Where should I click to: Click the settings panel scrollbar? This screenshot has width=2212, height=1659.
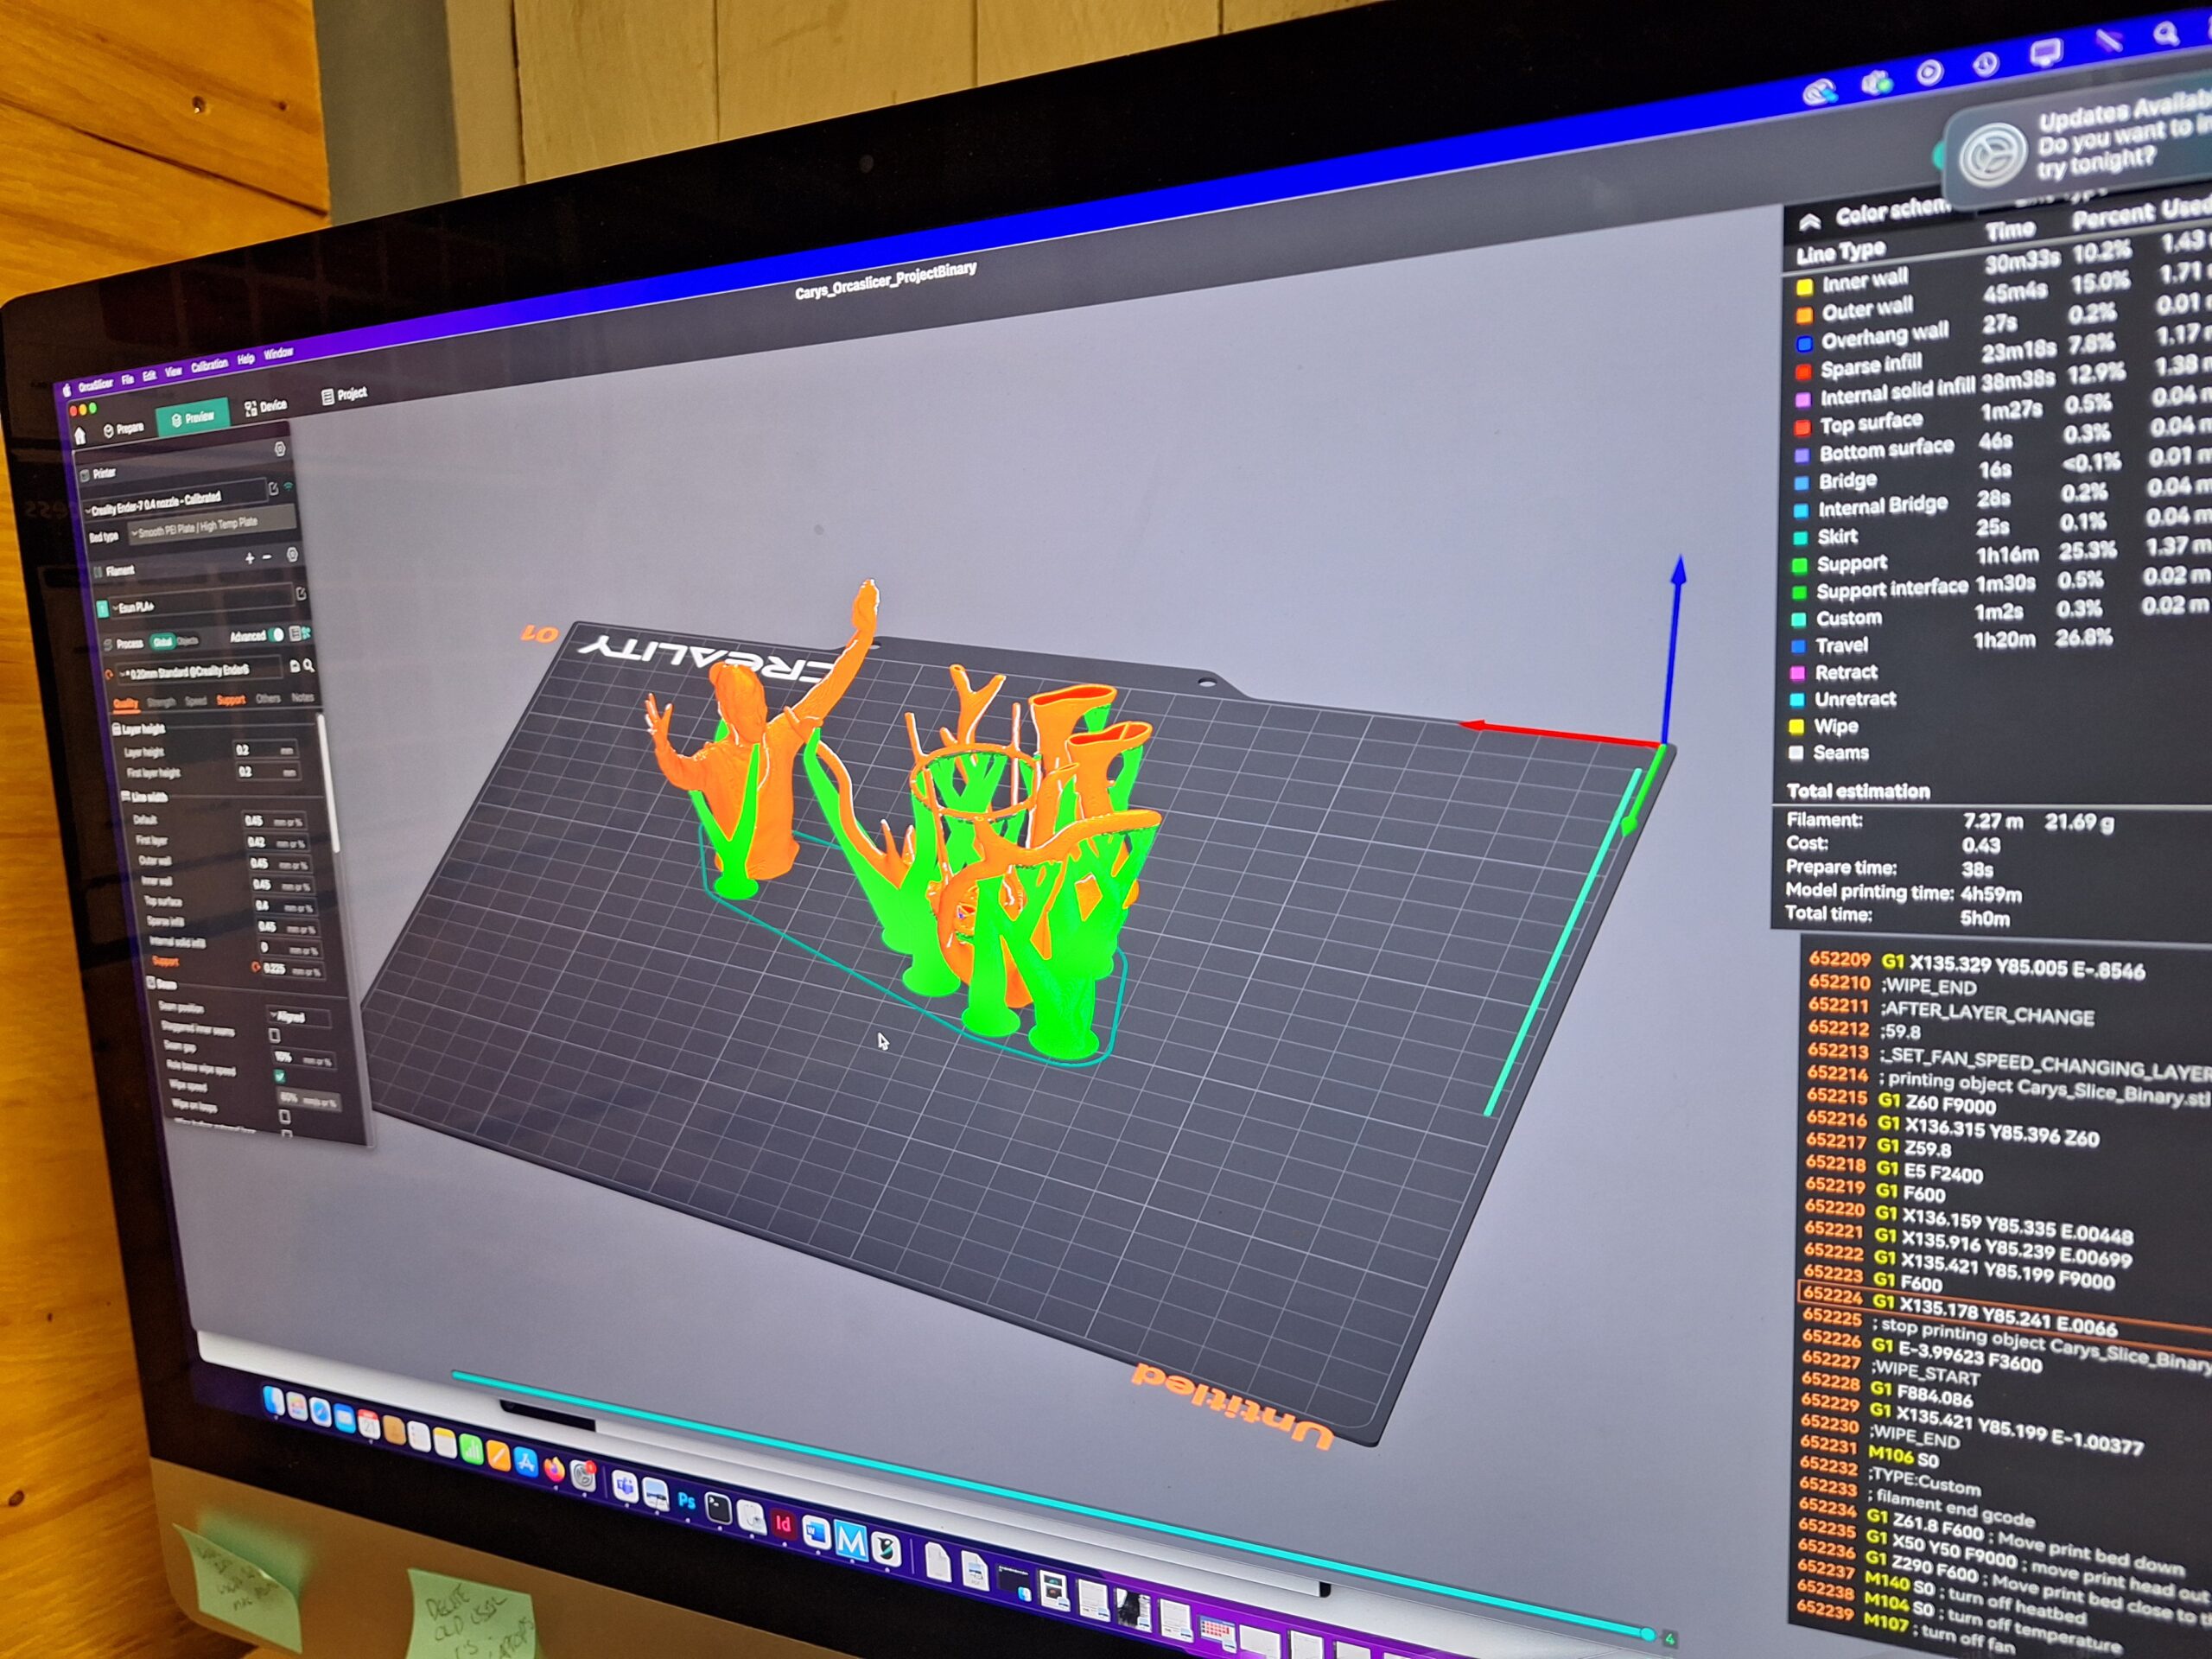tap(327, 785)
